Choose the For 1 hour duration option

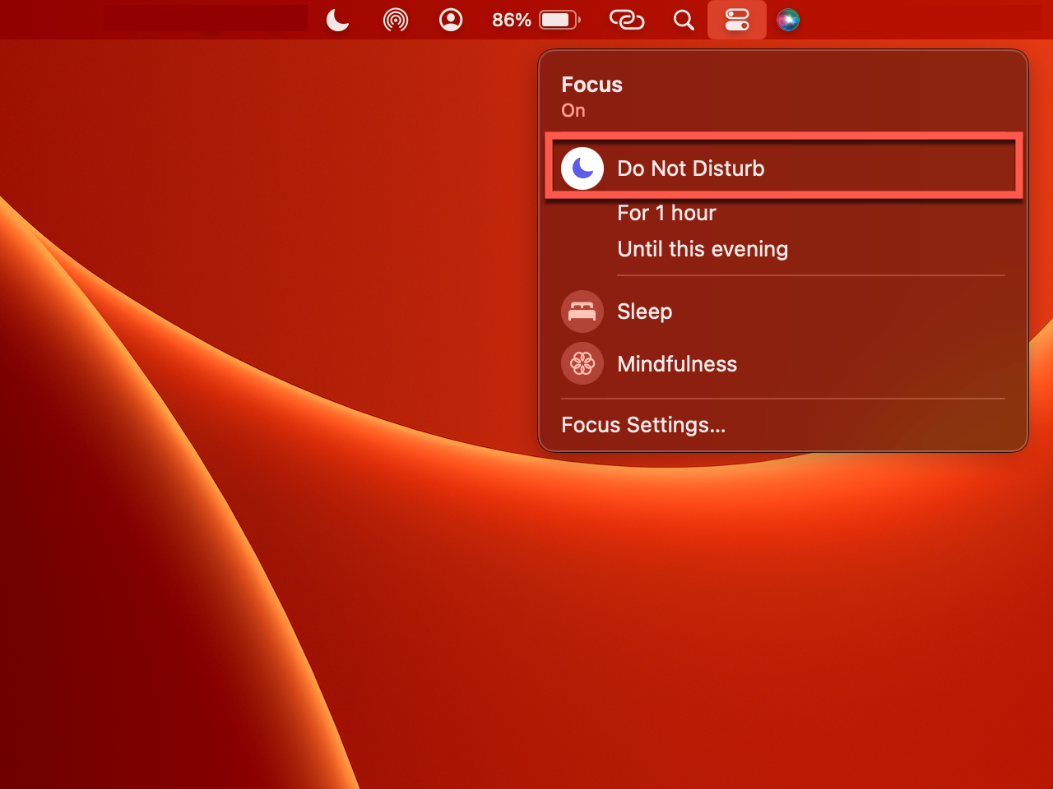tap(666, 213)
